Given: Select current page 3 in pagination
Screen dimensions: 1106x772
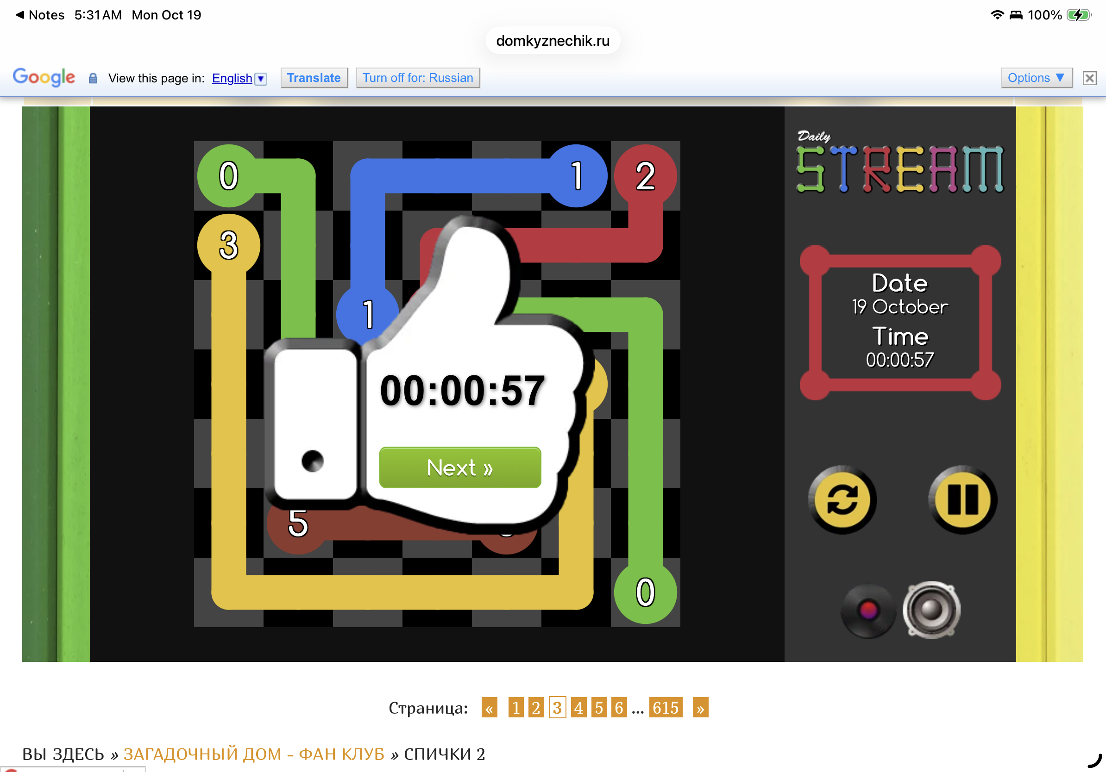Looking at the screenshot, I should 557,708.
